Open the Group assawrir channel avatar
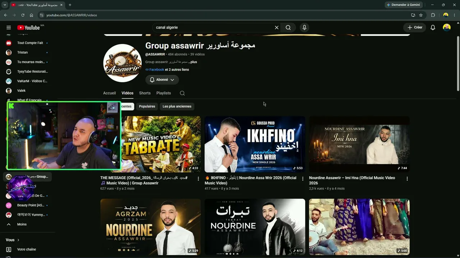 (122, 63)
